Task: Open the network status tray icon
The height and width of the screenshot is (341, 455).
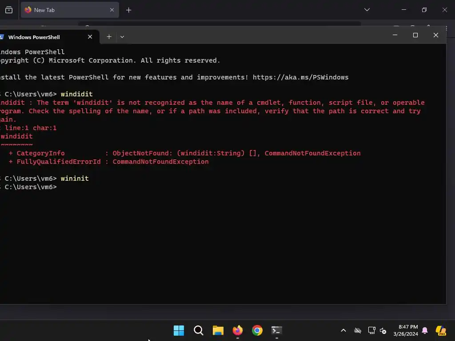Action: (x=371, y=330)
